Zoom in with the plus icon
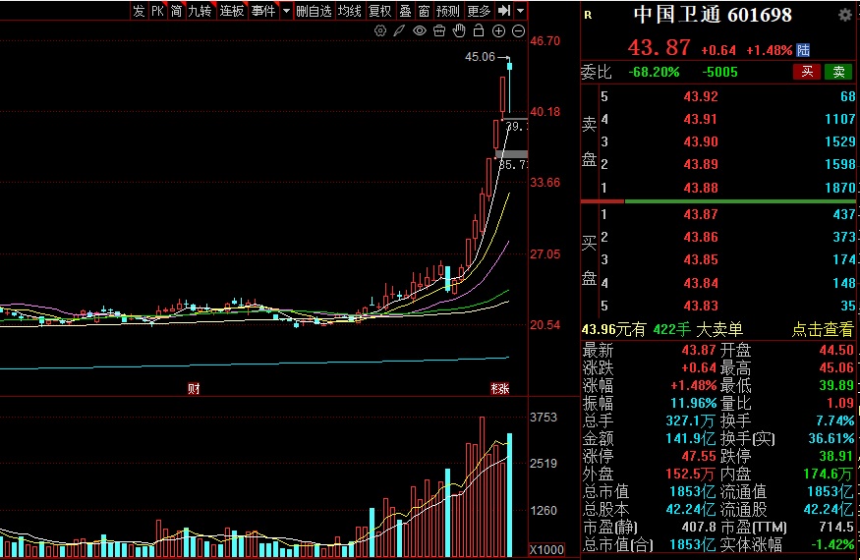This screenshot has width=860, height=560. click(498, 31)
